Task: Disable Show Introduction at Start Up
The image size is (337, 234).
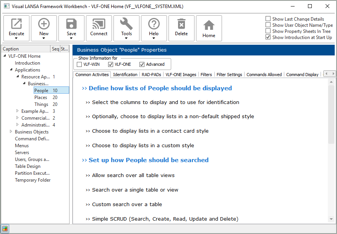Action: (x=268, y=37)
